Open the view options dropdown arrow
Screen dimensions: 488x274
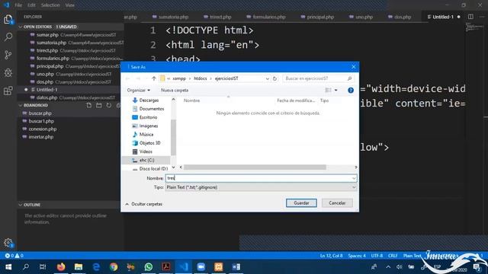(335, 90)
